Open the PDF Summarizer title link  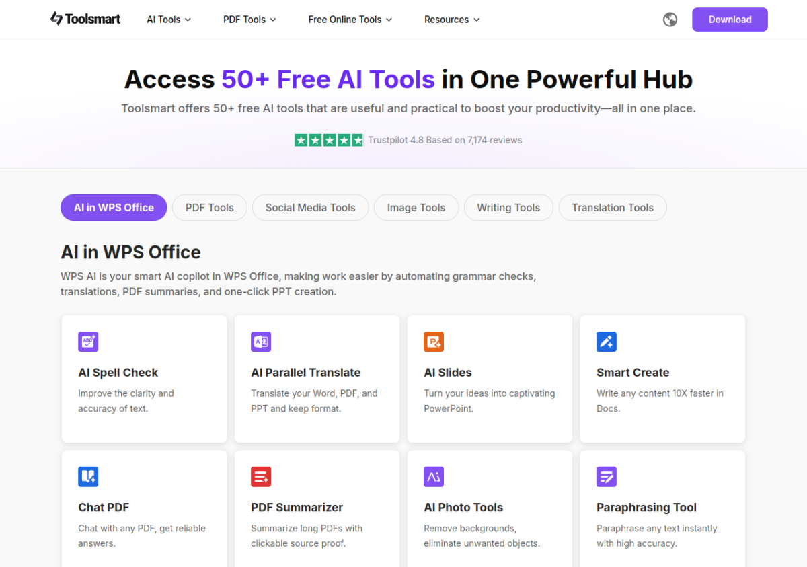297,508
